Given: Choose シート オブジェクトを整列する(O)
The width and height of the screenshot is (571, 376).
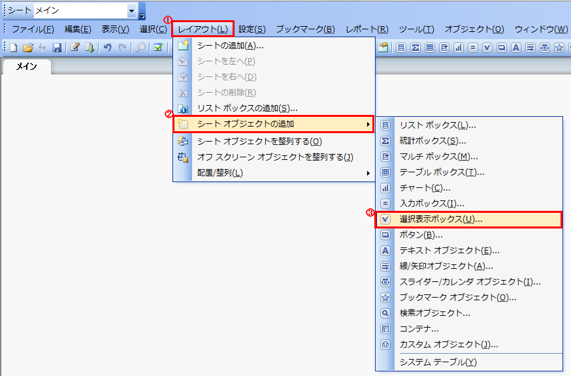Looking at the screenshot, I should [x=274, y=142].
